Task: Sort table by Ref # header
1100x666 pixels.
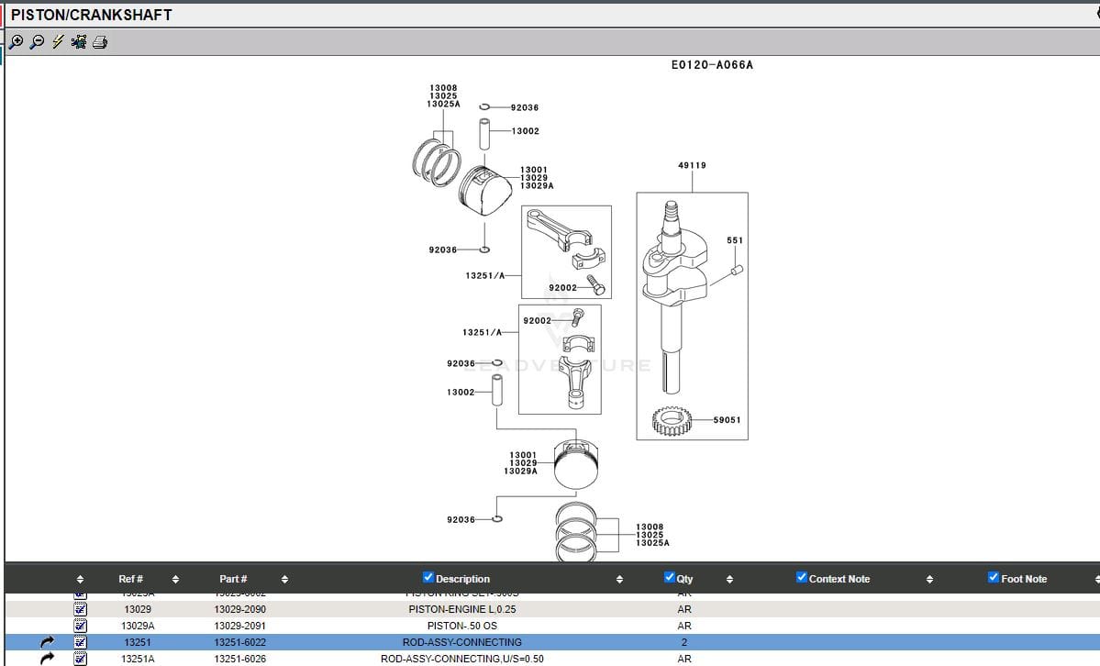Action: point(130,579)
